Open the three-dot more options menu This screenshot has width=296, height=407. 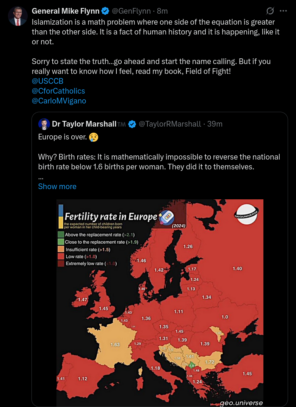coord(283,11)
